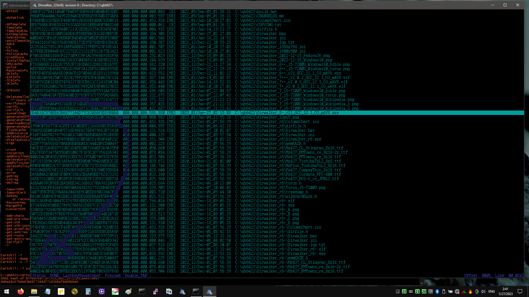The width and height of the screenshot is (529, 297).
Task: Open the network globe tray icon
Action: pyautogui.click(x=457, y=291)
